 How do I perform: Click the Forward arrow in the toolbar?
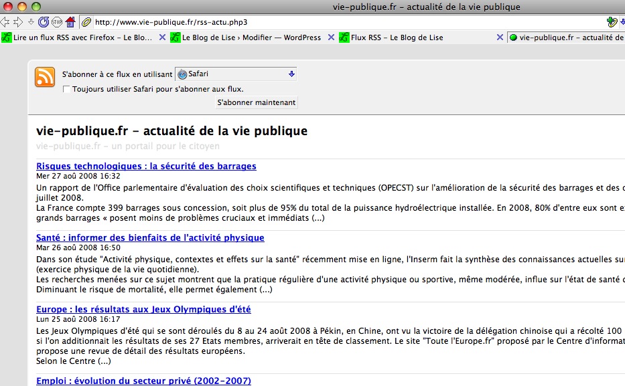click(18, 22)
